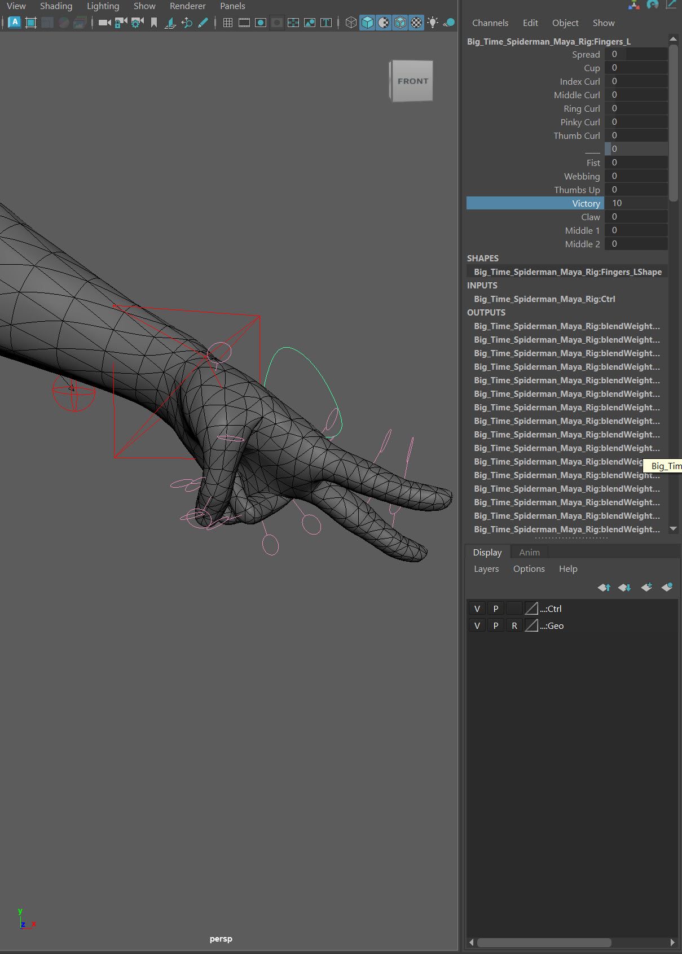Toggle R display type on Geo layer
Image resolution: width=682 pixels, height=954 pixels.
point(514,625)
